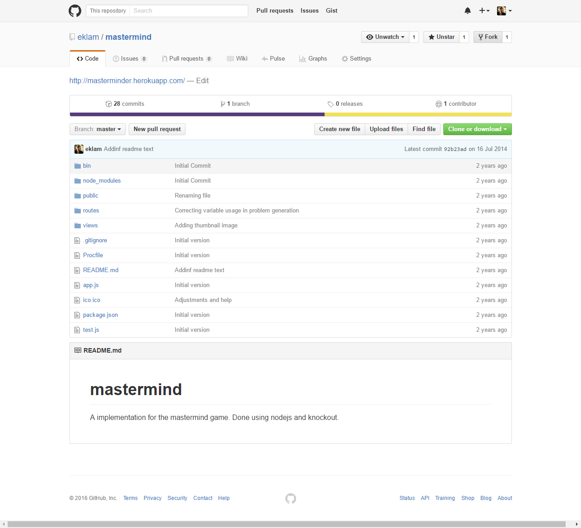Screen dimensions: 581x528
Task: View the 1 branch link
Action: coord(235,104)
